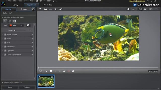Expand the Tone section chevron
Image resolution: width=161 pixels, height=90 pixels.
click(3, 38)
